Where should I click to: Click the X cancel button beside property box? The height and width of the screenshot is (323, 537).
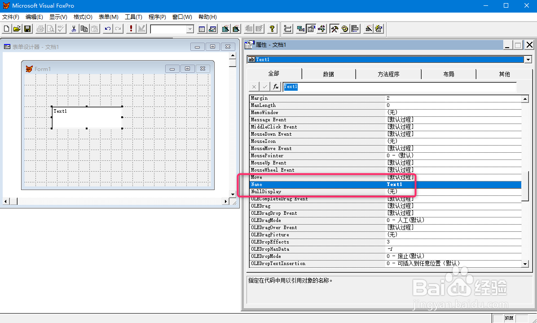[x=254, y=87]
